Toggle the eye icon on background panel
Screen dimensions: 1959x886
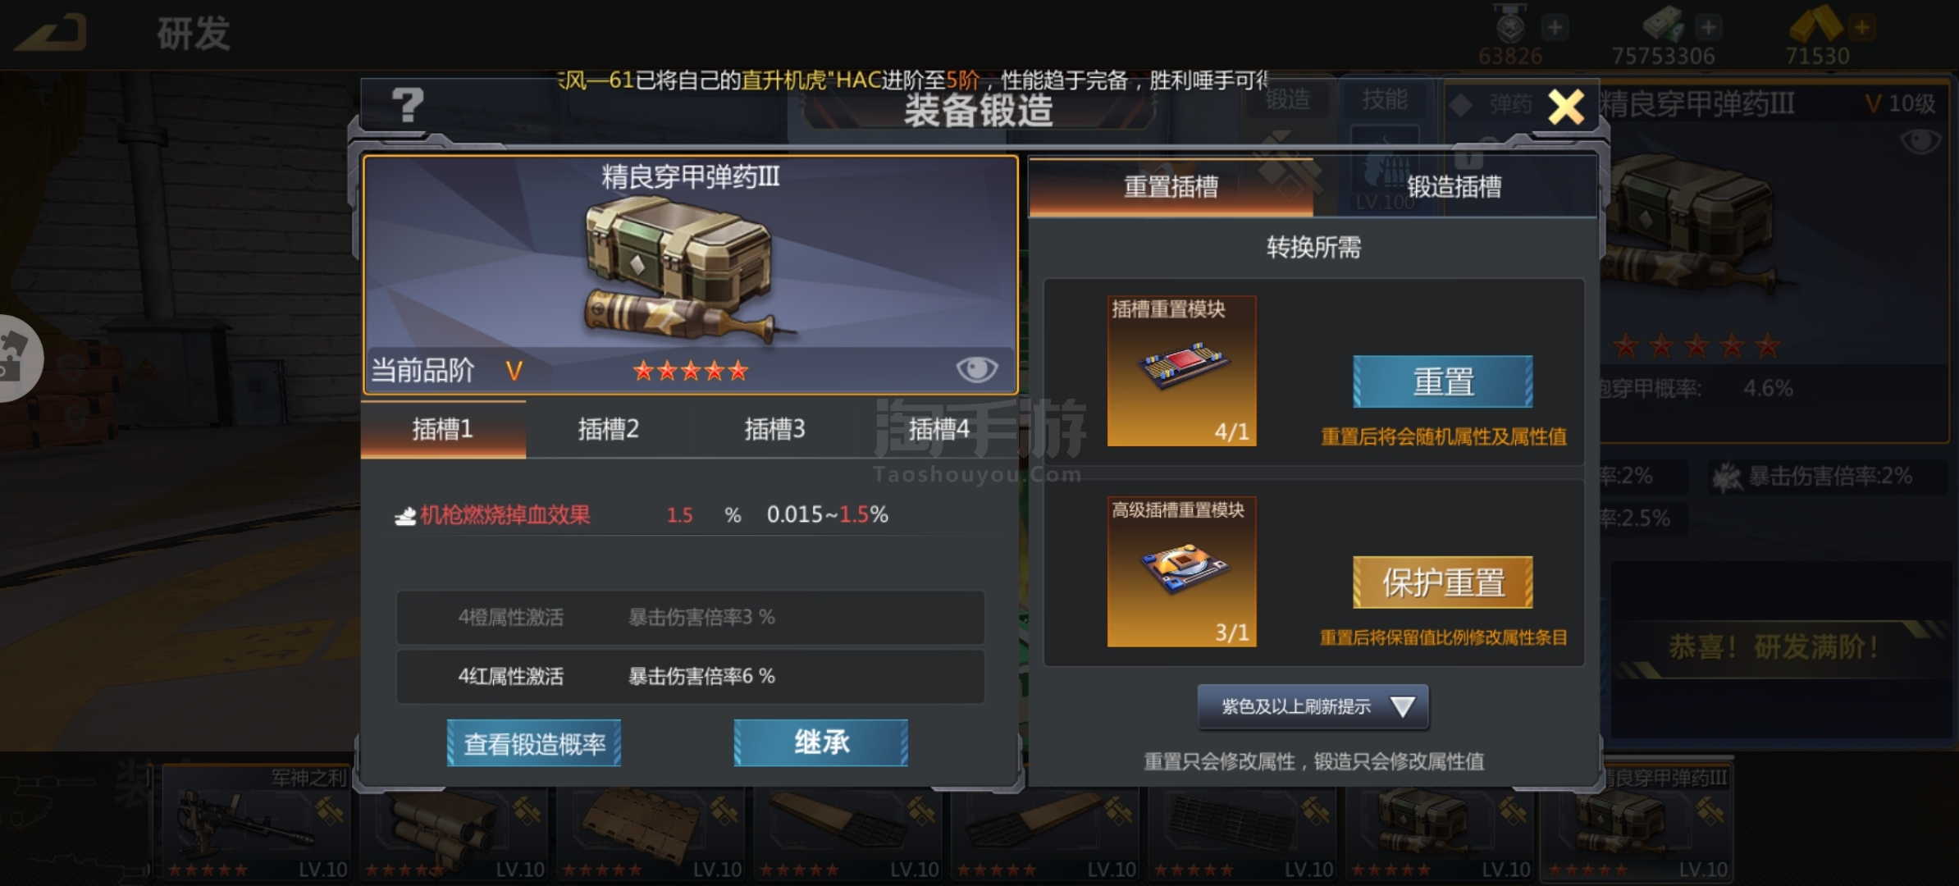tap(1920, 142)
